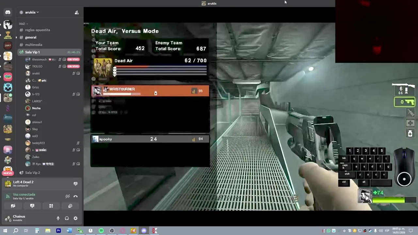Mute microphone next to Chainus
Image resolution: width=418 pixels, height=235 pixels.
pyautogui.click(x=58, y=218)
